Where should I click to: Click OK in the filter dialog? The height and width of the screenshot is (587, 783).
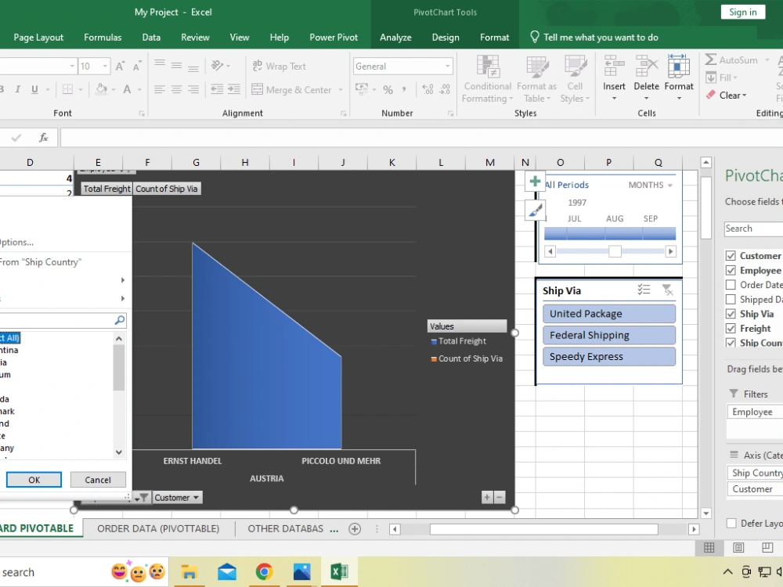[33, 479]
